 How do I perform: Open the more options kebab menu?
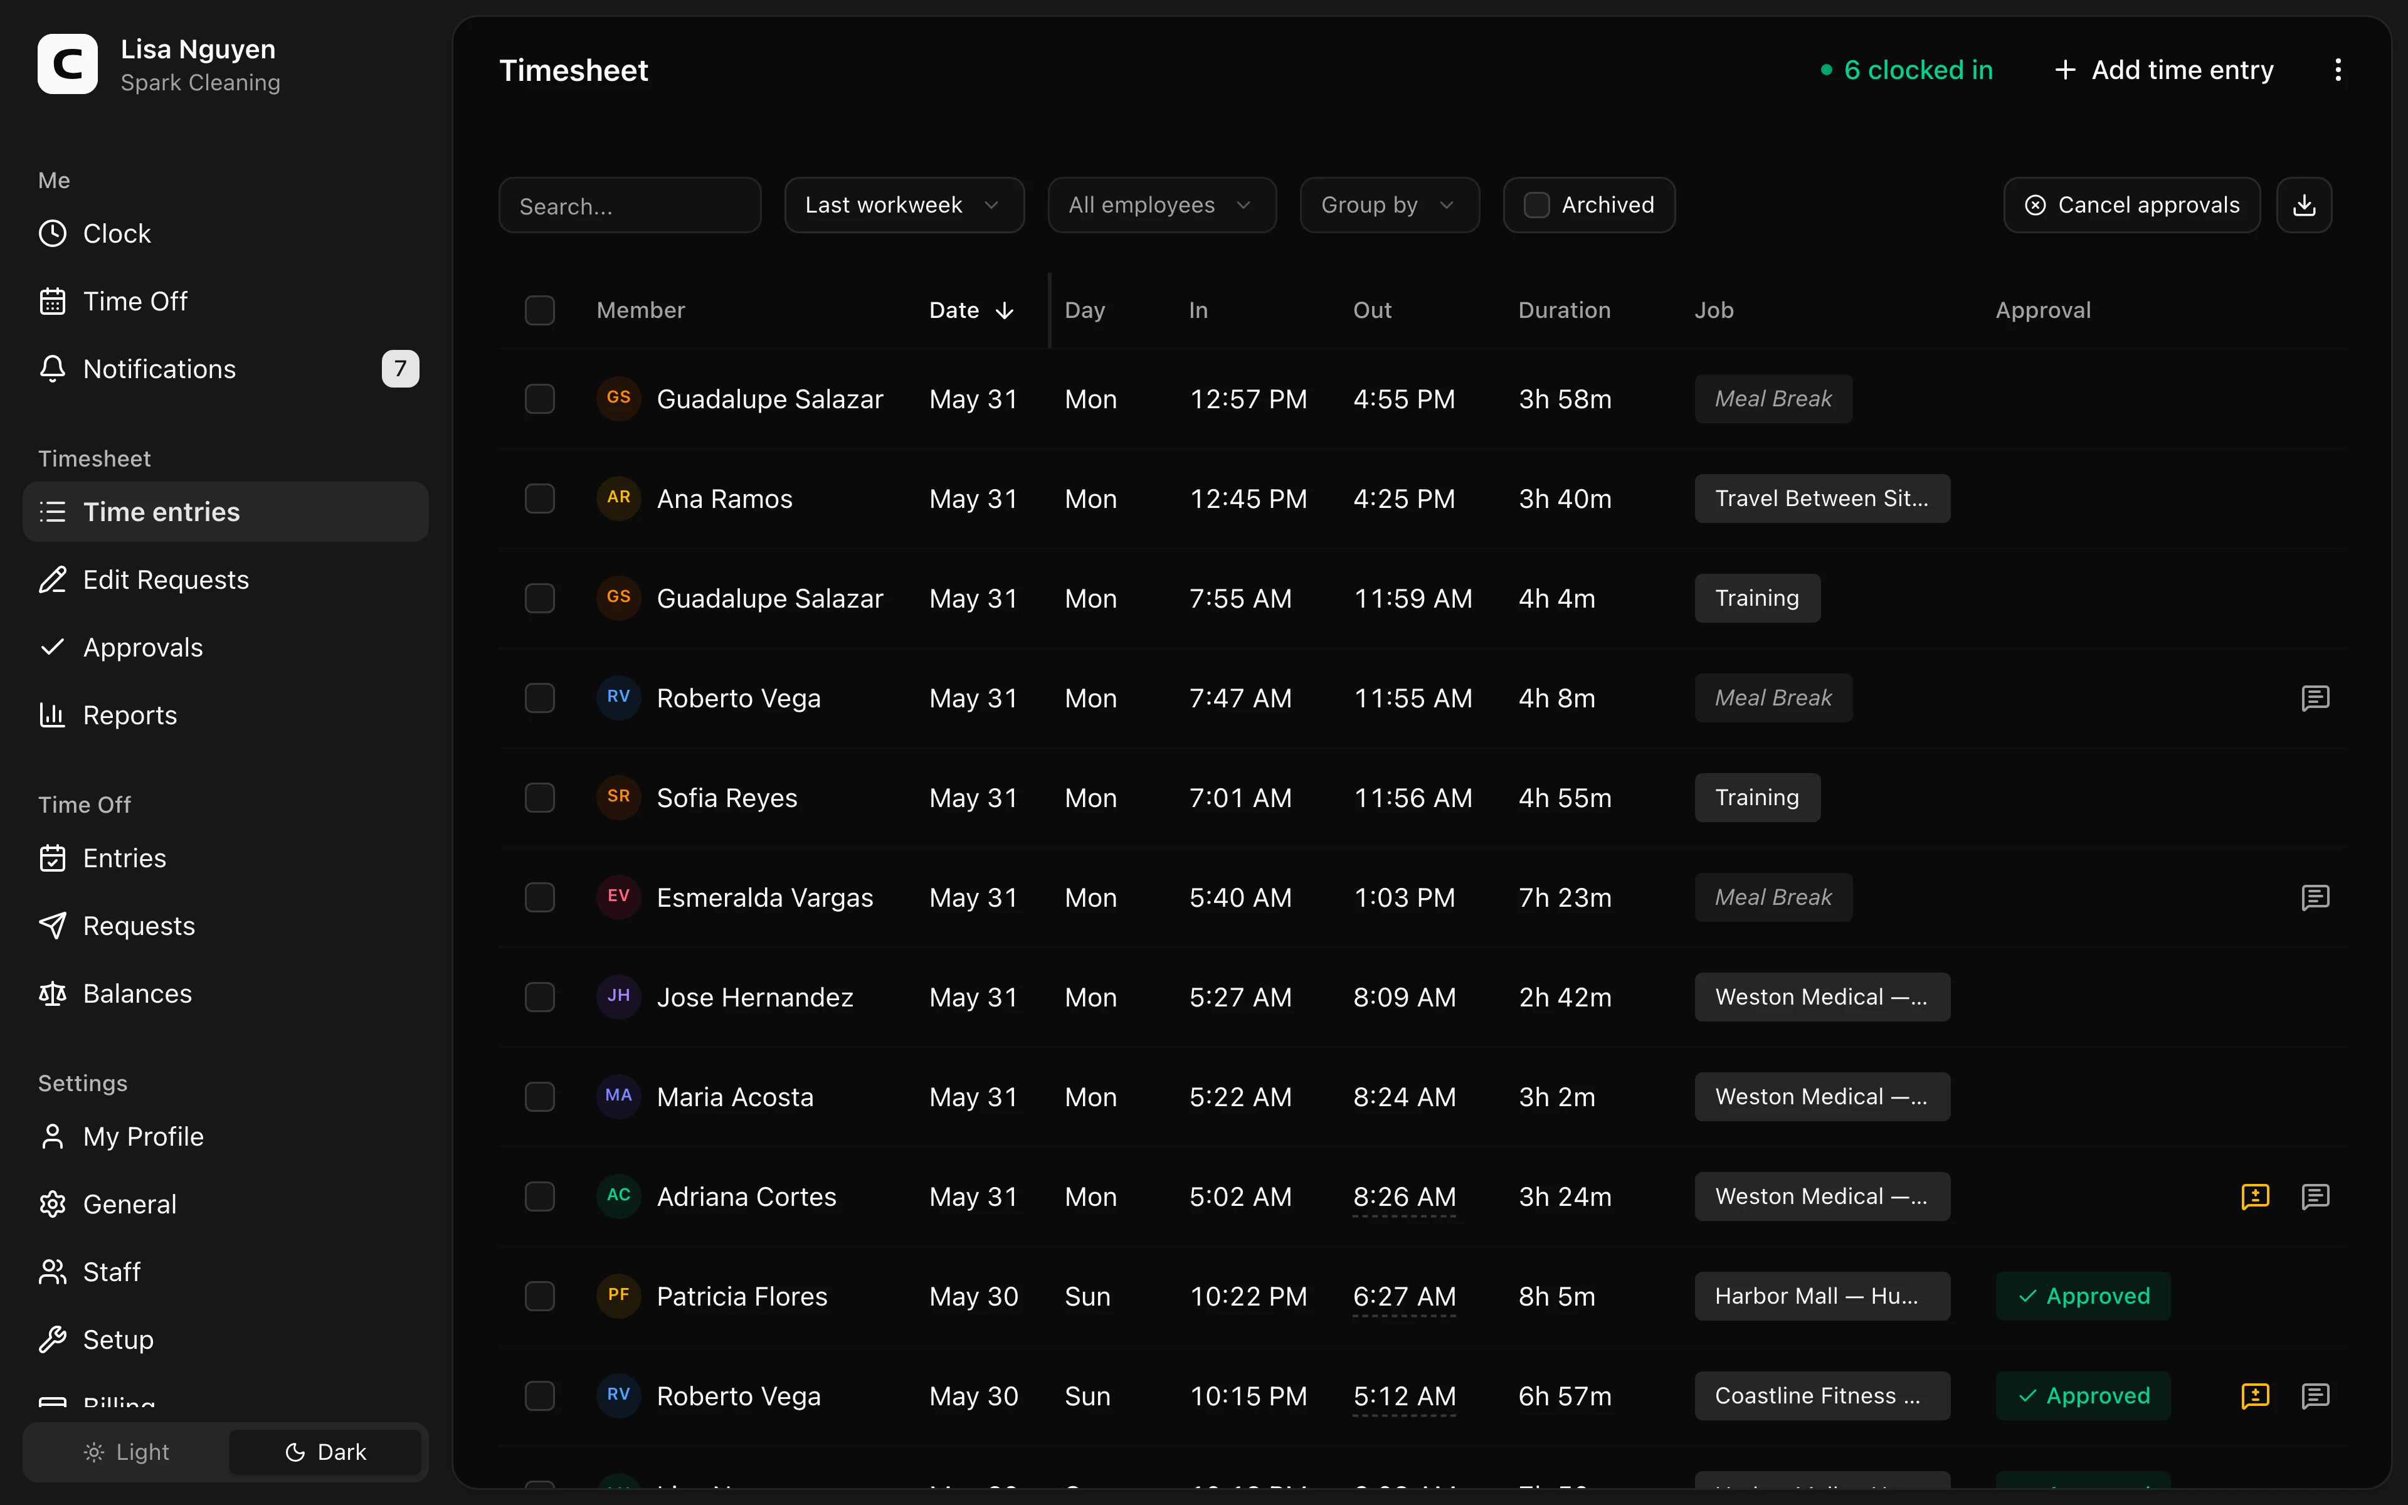(2337, 70)
